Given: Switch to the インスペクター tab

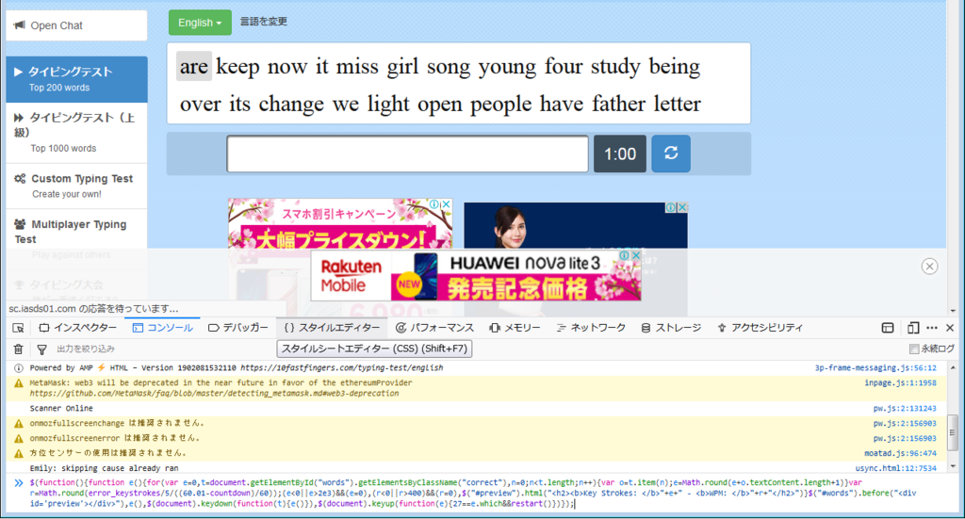Looking at the screenshot, I should click(x=78, y=328).
